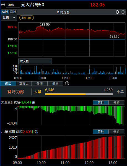Click the -1434 axis label on 大單 chart
This screenshot has width=127, height=166.
coord(12,123)
